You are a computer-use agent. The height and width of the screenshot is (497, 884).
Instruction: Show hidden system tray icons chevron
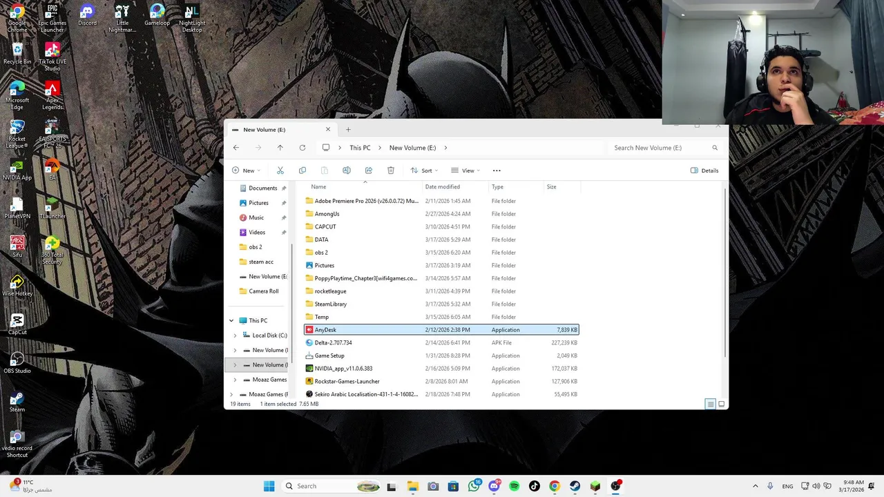[x=755, y=486]
